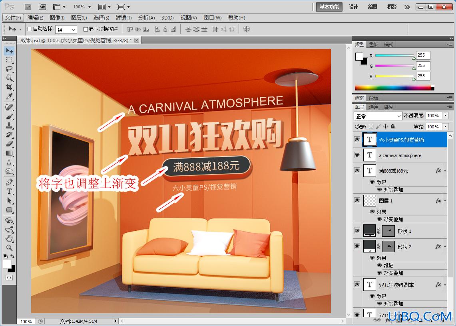Switch to the 摄影 workspace
The width and height of the screenshot is (456, 326).
tap(392, 7)
